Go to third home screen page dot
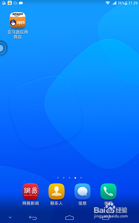 click(x=69, y=178)
